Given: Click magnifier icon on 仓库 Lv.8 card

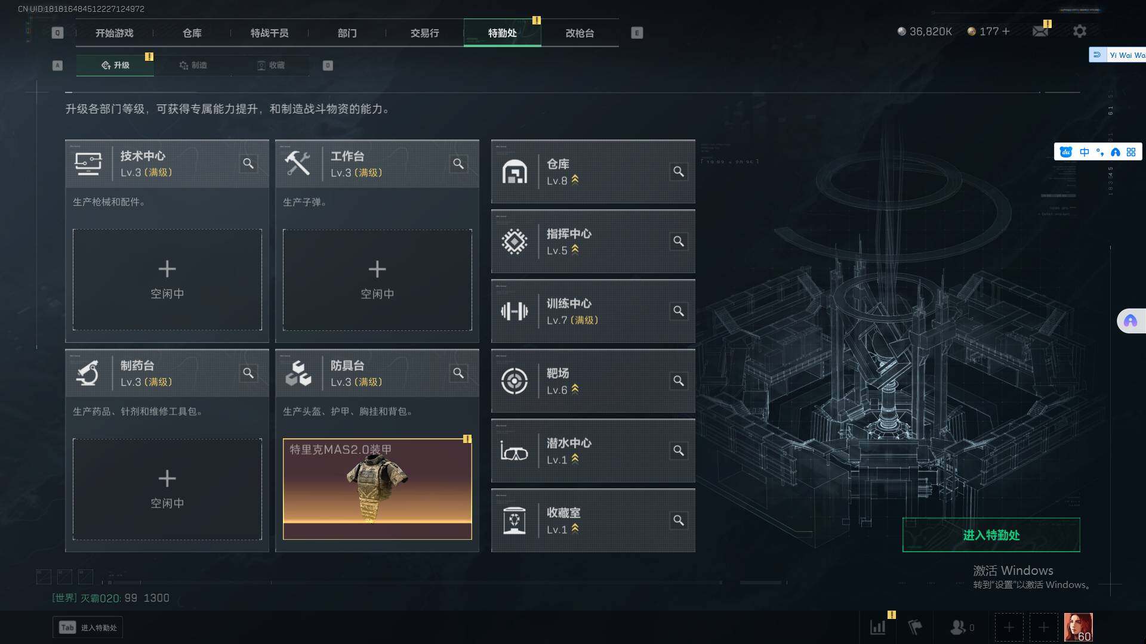Looking at the screenshot, I should (x=679, y=172).
